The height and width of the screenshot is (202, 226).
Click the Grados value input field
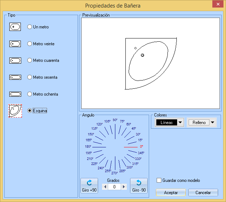[x=114, y=187]
